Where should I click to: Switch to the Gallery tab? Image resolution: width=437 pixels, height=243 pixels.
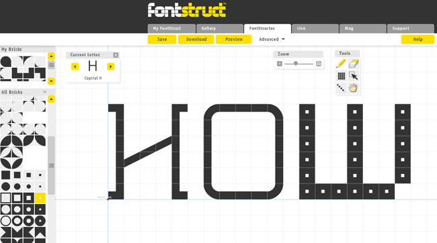coord(220,28)
